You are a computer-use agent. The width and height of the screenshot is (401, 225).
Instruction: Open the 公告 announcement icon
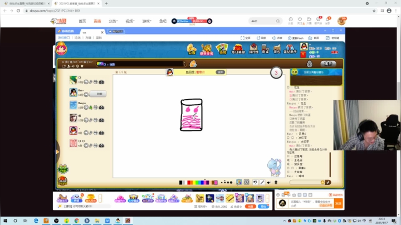point(192,49)
